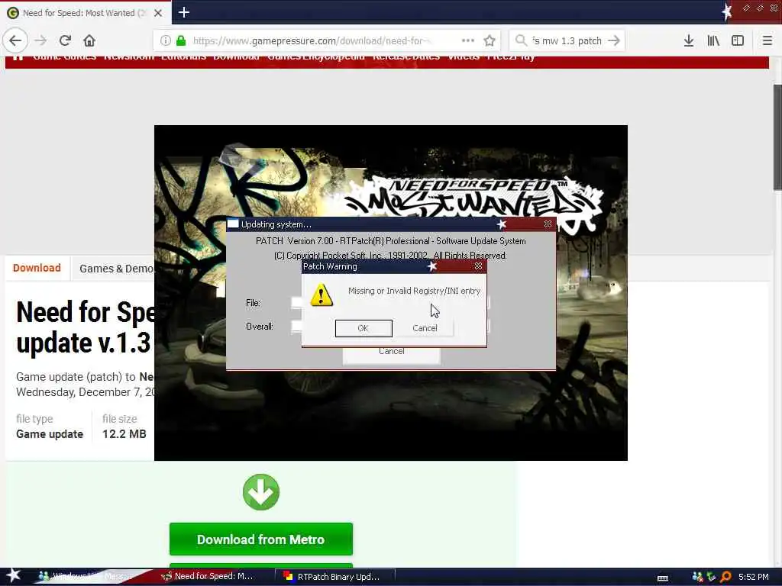
Task: Open the library bookshelf icon
Action: pyautogui.click(x=713, y=40)
